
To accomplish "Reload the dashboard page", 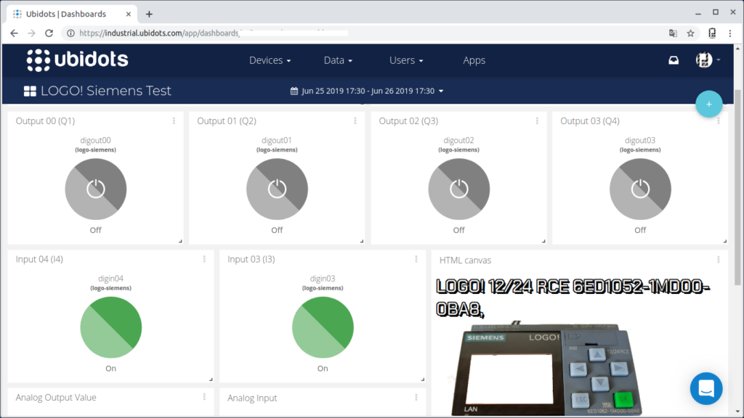I will pyautogui.click(x=49, y=33).
